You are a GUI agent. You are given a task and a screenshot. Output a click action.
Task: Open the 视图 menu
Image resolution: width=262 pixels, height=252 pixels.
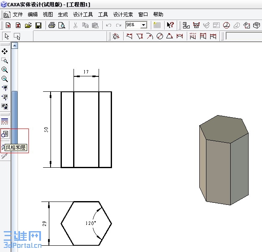pos(48,15)
